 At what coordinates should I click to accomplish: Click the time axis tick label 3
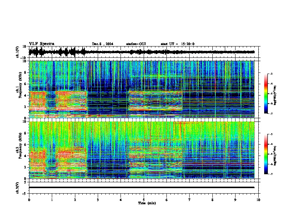pos(98,200)
